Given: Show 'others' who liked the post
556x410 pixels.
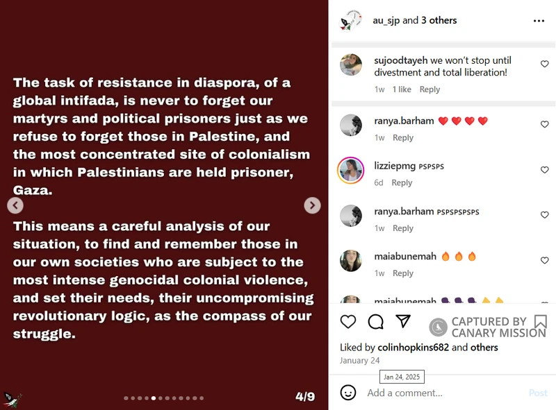Looking at the screenshot, I should tap(484, 348).
